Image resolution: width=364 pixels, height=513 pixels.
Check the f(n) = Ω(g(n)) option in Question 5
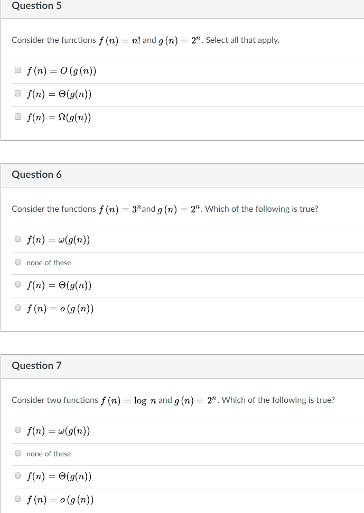(x=17, y=116)
